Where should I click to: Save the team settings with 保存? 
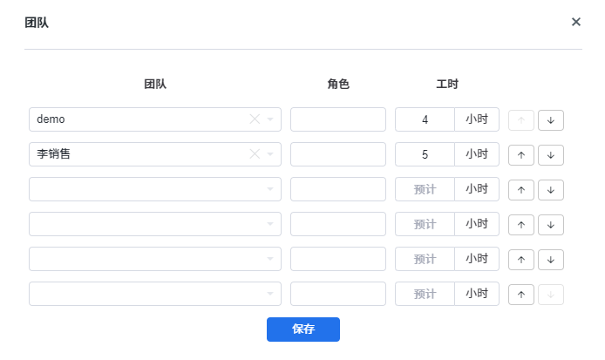click(303, 329)
